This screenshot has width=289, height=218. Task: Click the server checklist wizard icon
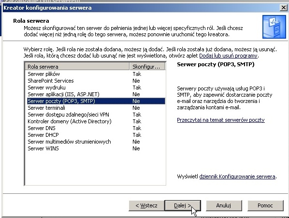274,27
